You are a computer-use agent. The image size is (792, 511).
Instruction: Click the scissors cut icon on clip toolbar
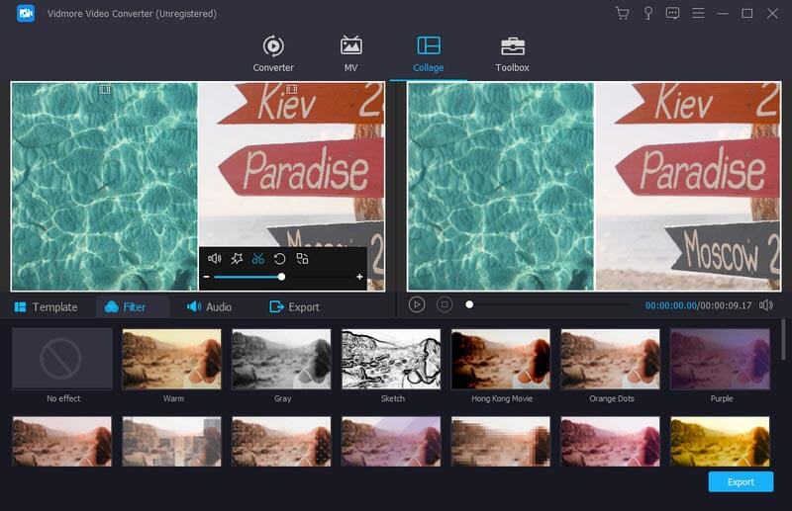tap(257, 259)
